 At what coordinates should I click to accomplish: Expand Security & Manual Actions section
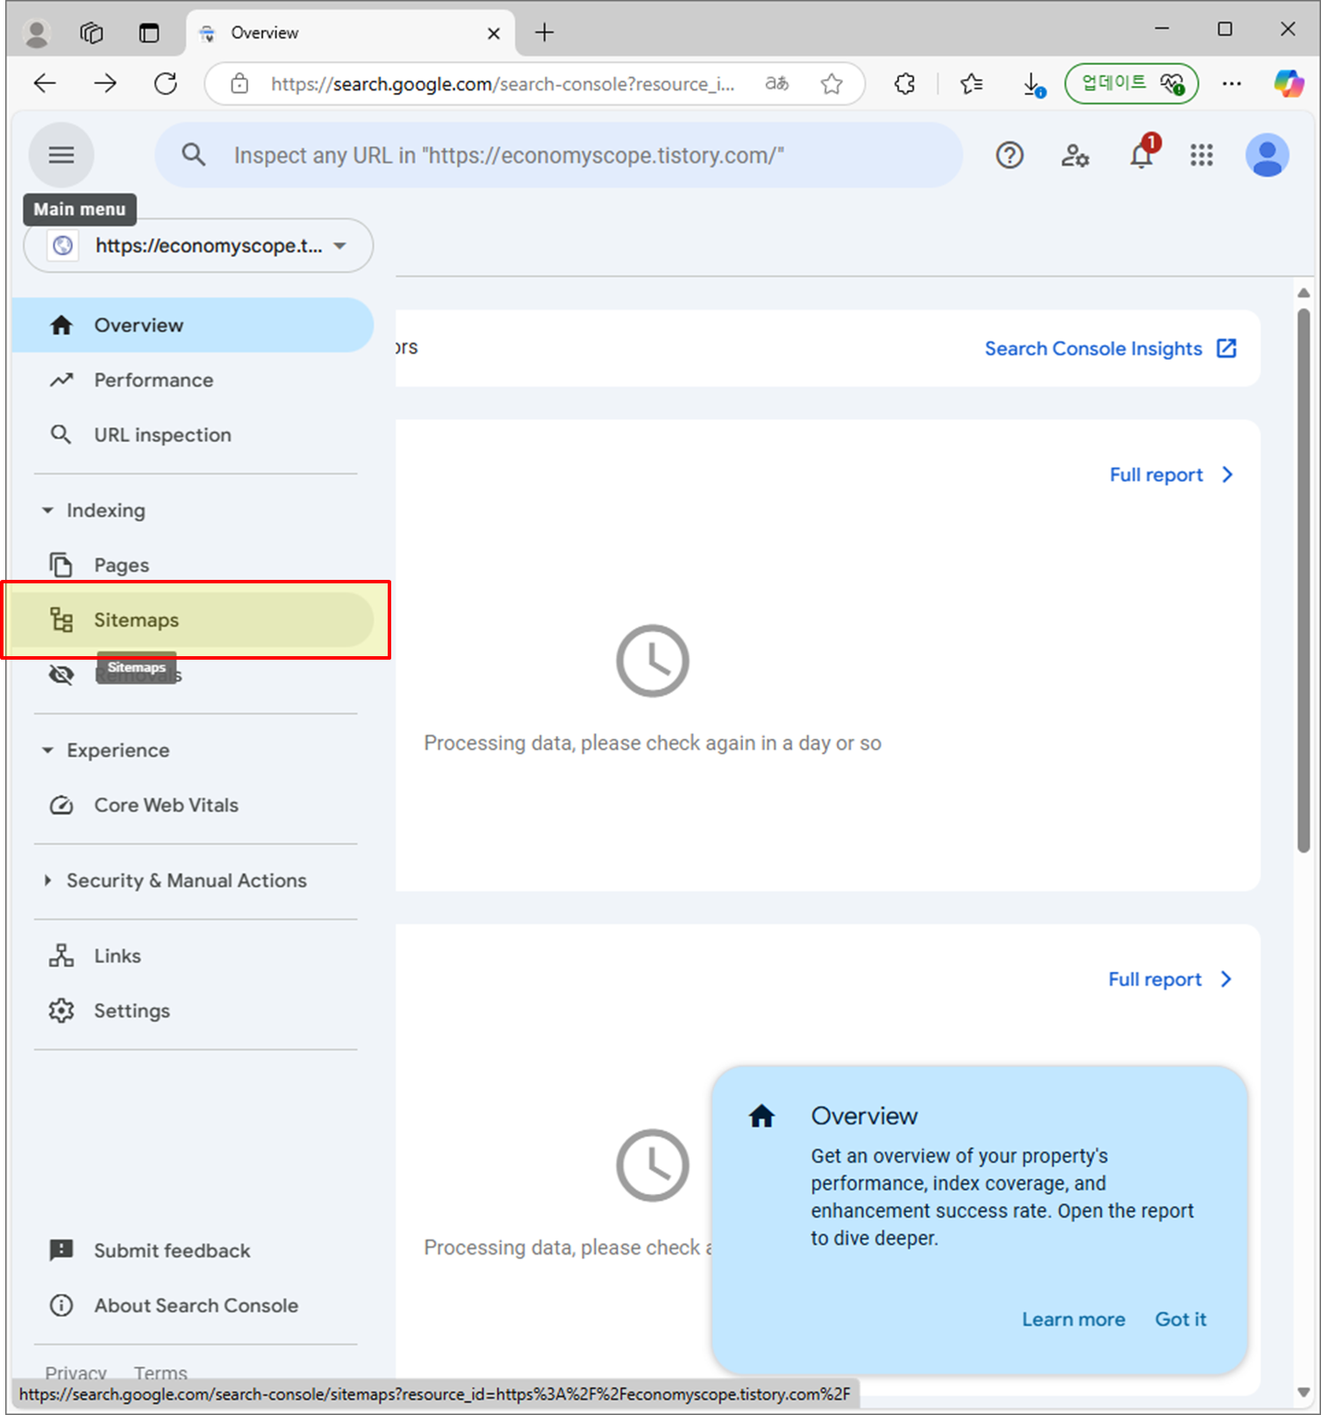[47, 880]
